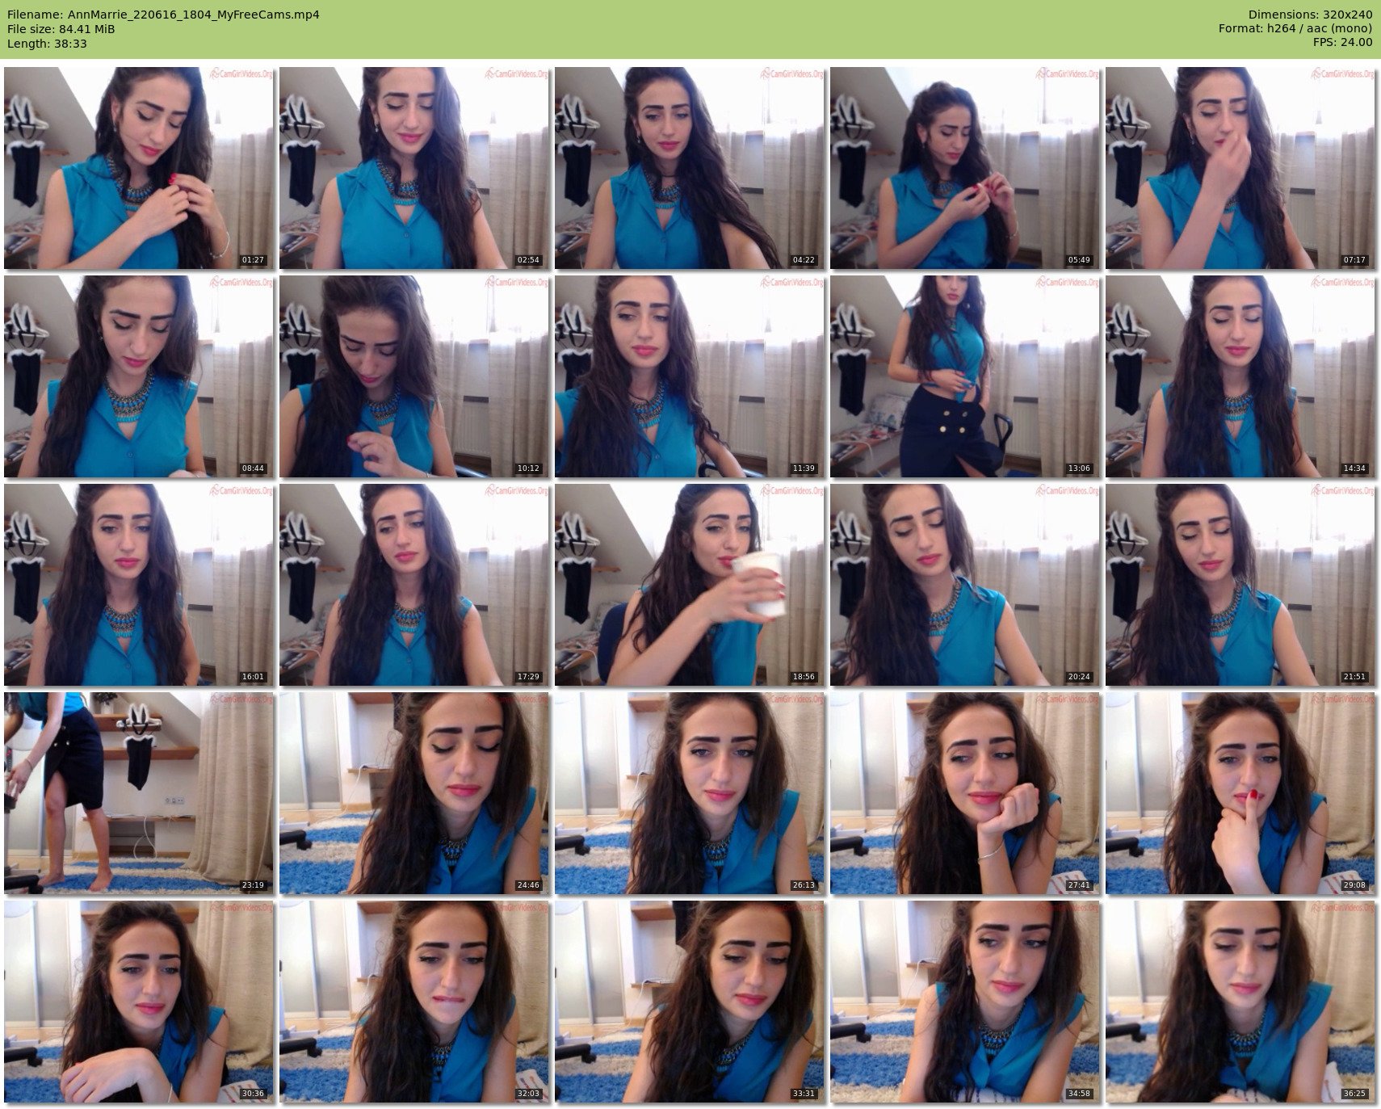Select the 14:34 frame thumbnail
Viewport: 1381px width, 1109px height.
tap(1240, 376)
